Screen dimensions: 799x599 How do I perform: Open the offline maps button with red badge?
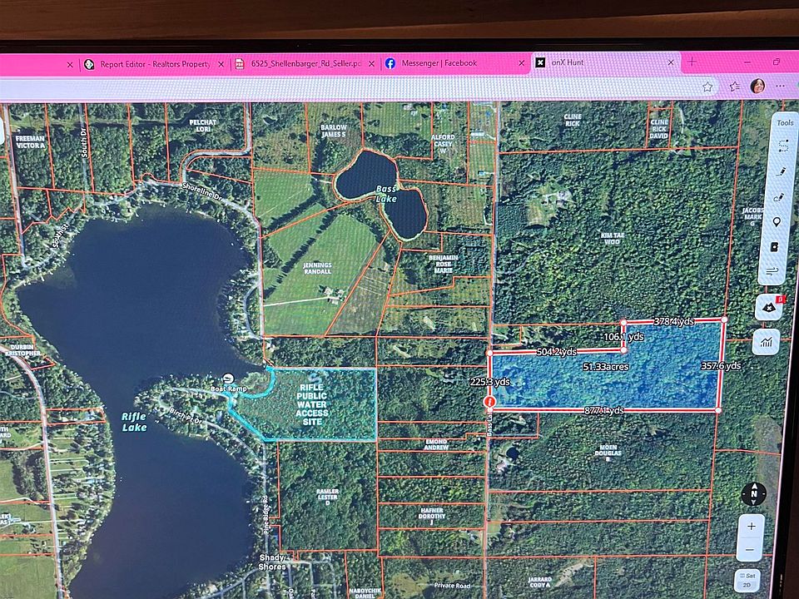(x=768, y=308)
